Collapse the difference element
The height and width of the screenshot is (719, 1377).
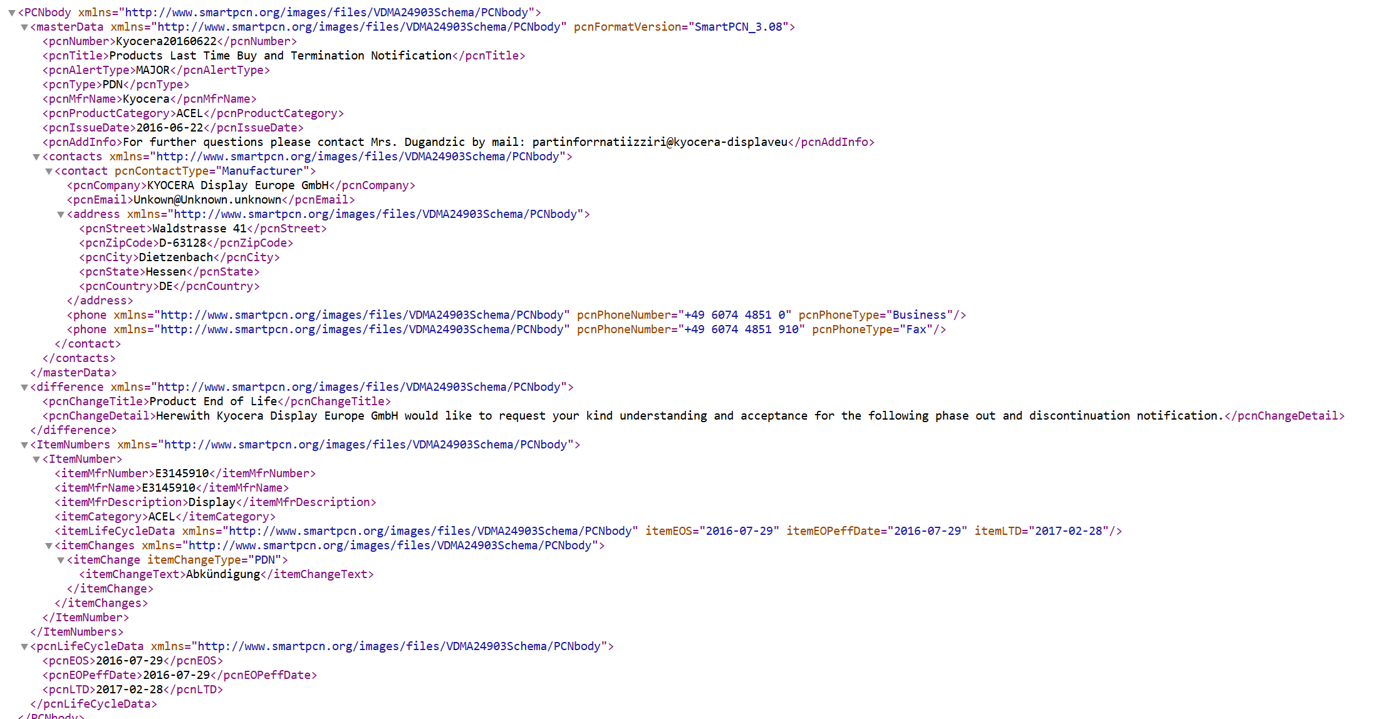pyautogui.click(x=24, y=387)
